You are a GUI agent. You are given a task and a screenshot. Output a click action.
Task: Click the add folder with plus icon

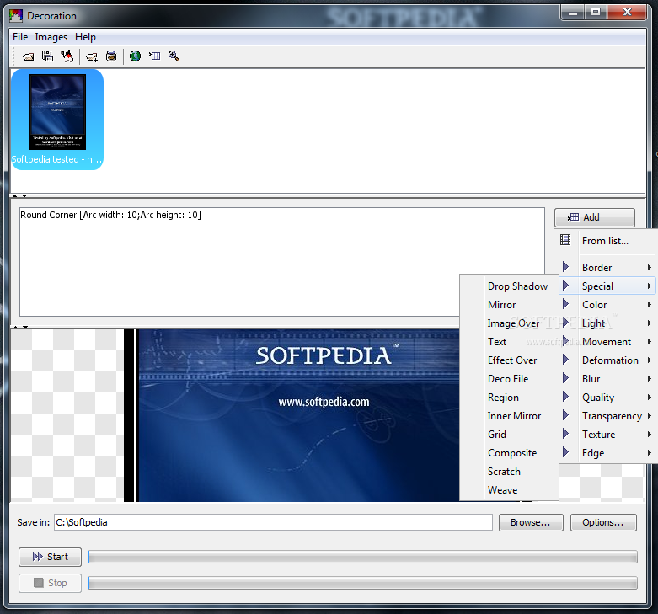tap(92, 56)
